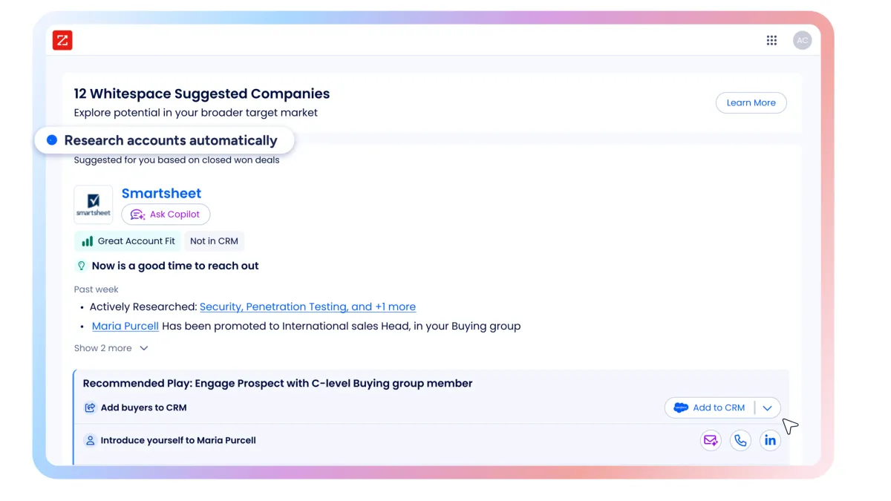891x501 pixels.
Task: Select the Research accounts automatically pill
Action: tap(163, 140)
